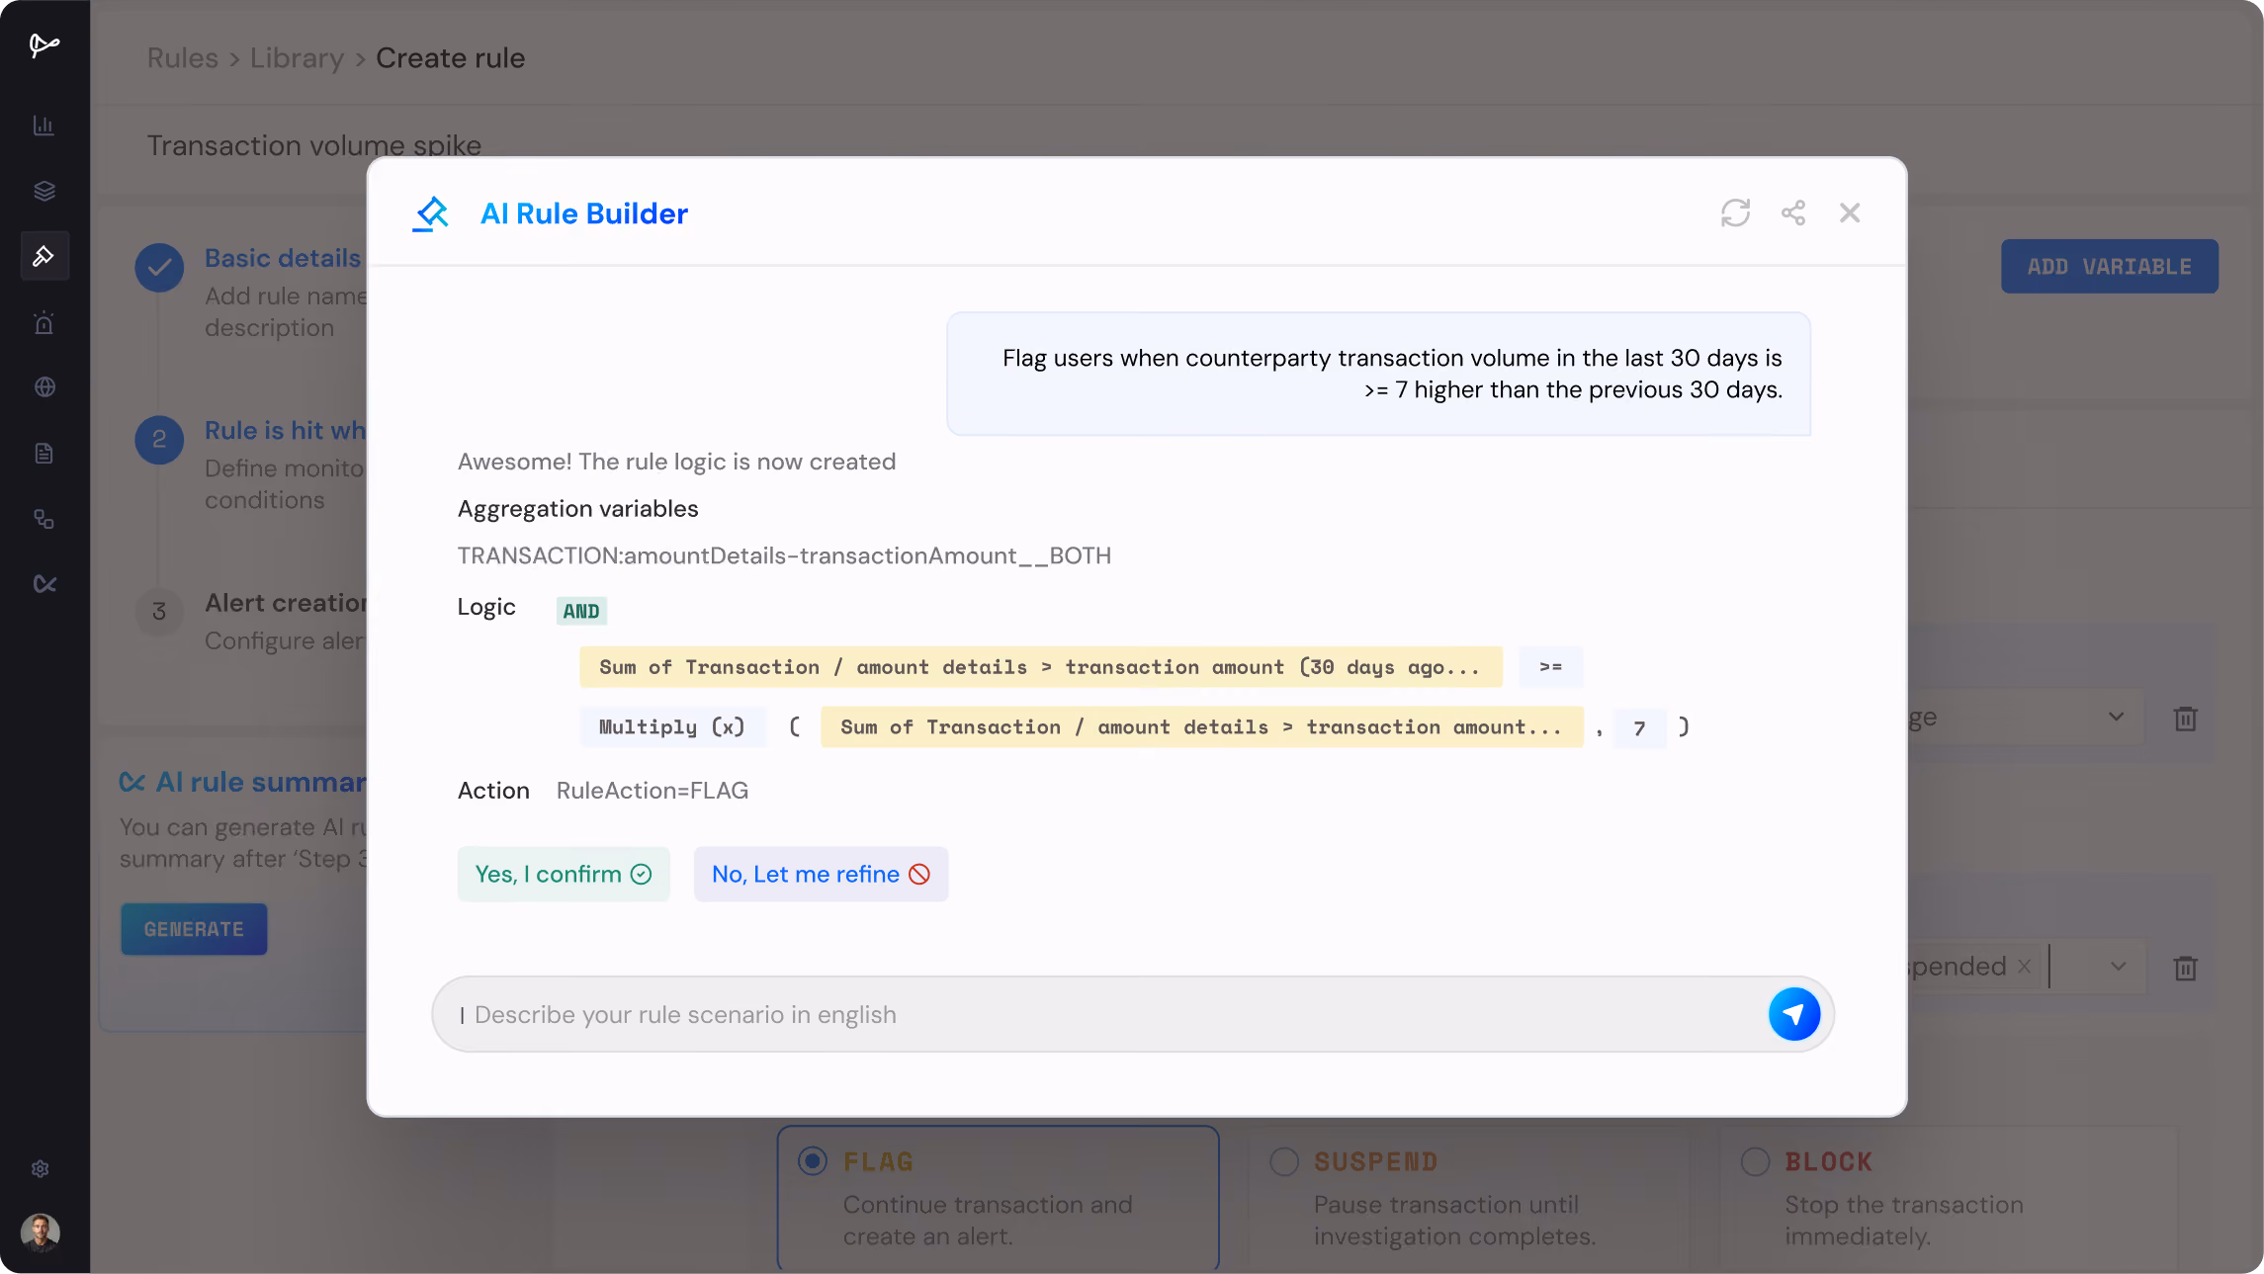Choose 'No, Let me refine' button
Screen dimensions: 2264x1274
tap(821, 874)
